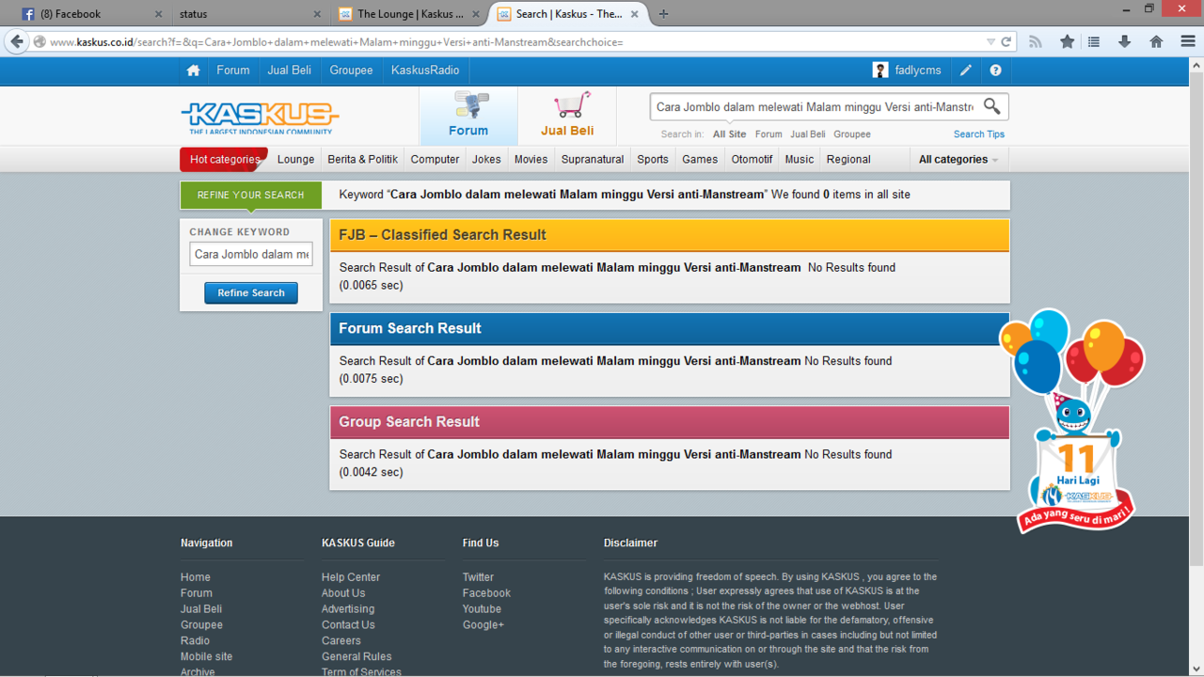This screenshot has height=677, width=1204.
Task: Click the Refine Search button
Action: pyautogui.click(x=251, y=292)
